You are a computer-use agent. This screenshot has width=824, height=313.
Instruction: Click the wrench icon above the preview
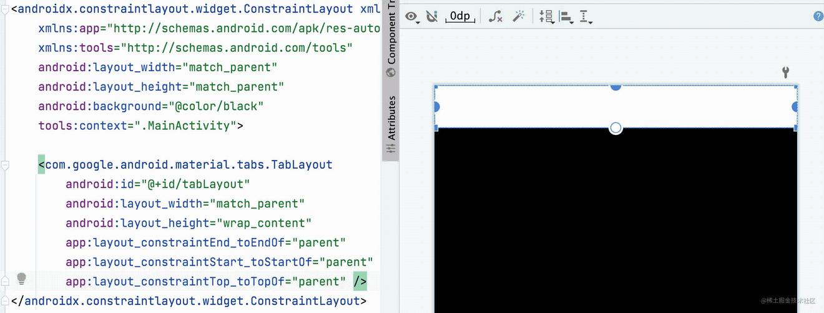tap(786, 72)
